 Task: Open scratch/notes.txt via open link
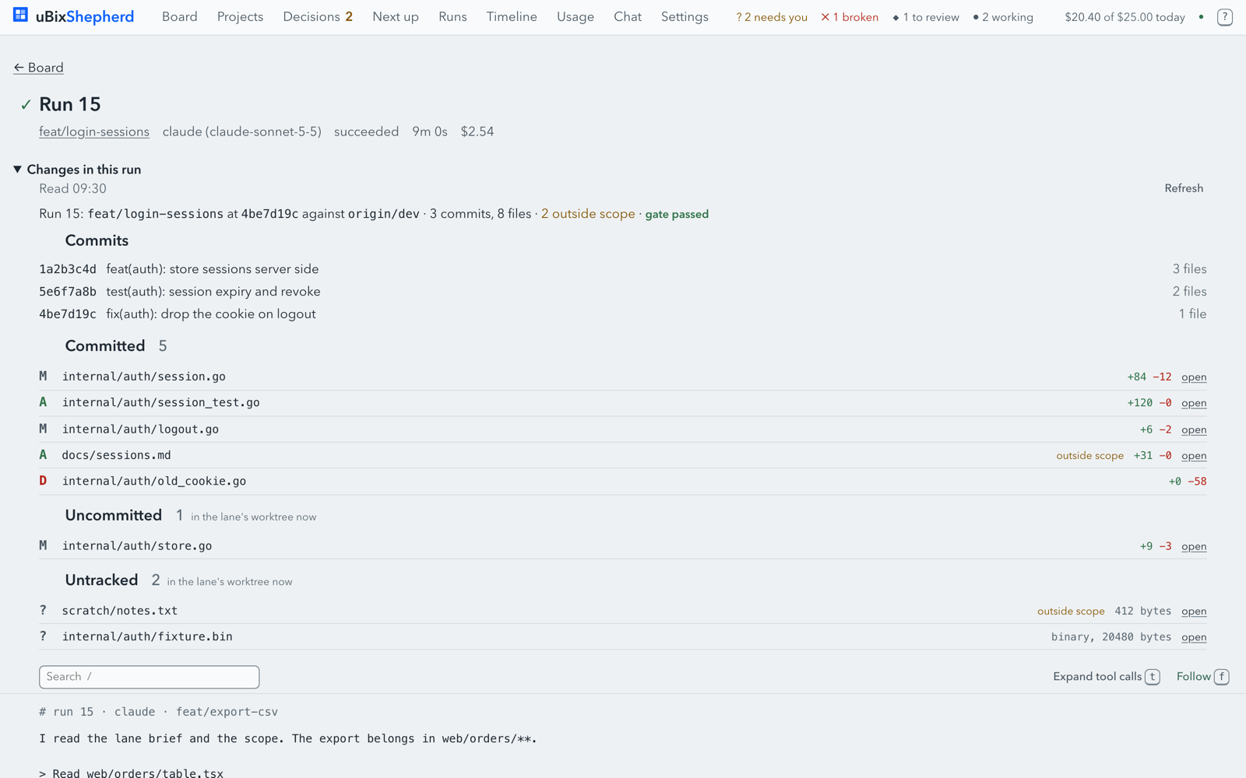(1194, 612)
